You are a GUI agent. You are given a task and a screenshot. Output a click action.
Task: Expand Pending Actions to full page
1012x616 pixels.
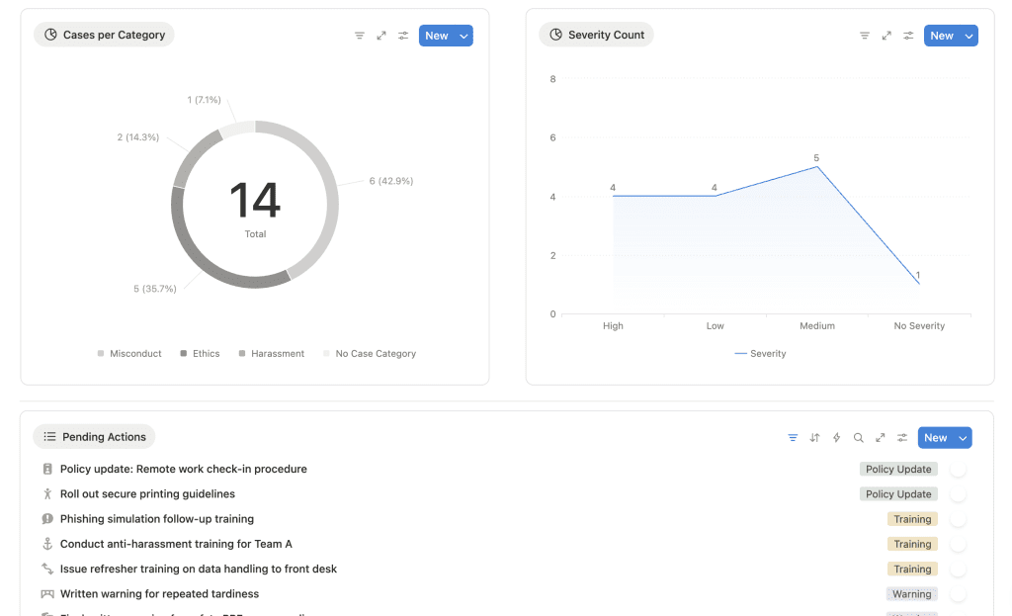click(x=880, y=438)
